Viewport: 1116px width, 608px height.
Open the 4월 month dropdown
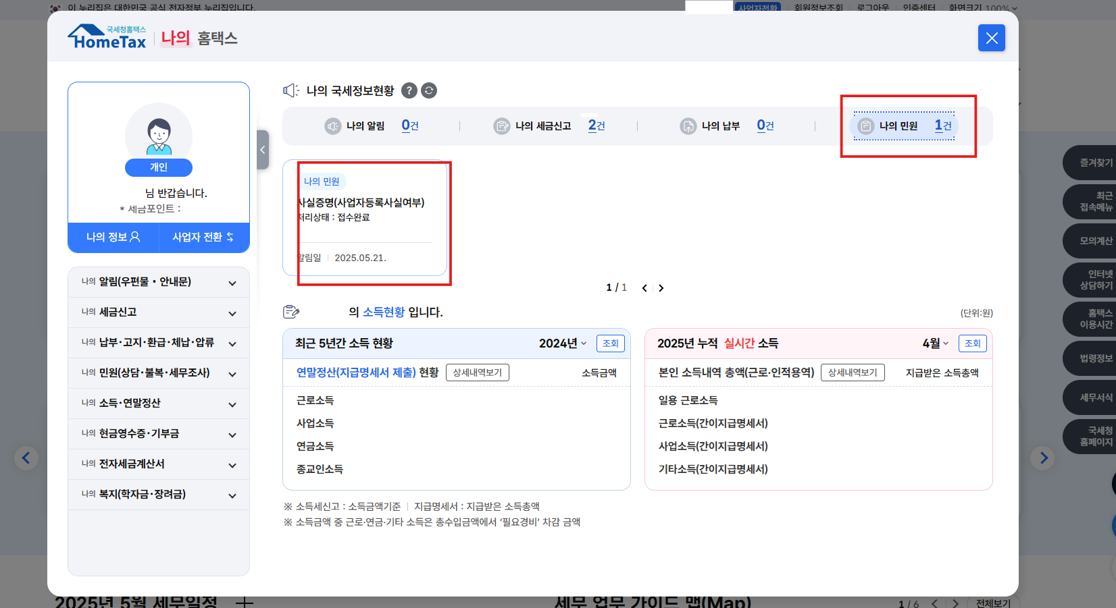tap(936, 343)
